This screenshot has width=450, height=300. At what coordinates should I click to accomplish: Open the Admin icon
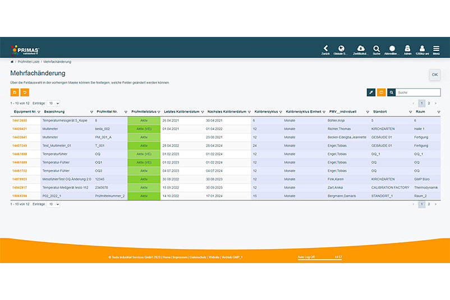coord(407,49)
